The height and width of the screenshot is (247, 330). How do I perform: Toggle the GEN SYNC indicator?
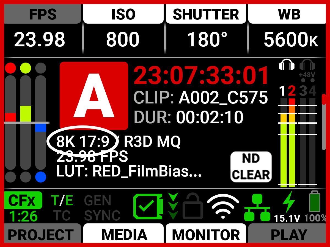[x=102, y=208]
